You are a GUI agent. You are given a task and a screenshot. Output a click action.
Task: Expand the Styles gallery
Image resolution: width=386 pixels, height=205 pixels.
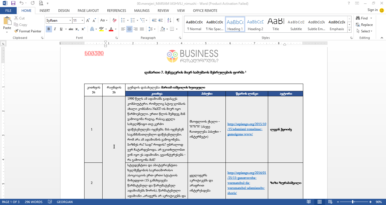(x=350, y=30)
